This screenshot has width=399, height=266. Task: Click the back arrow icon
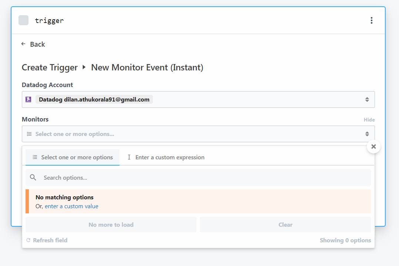tap(23, 44)
